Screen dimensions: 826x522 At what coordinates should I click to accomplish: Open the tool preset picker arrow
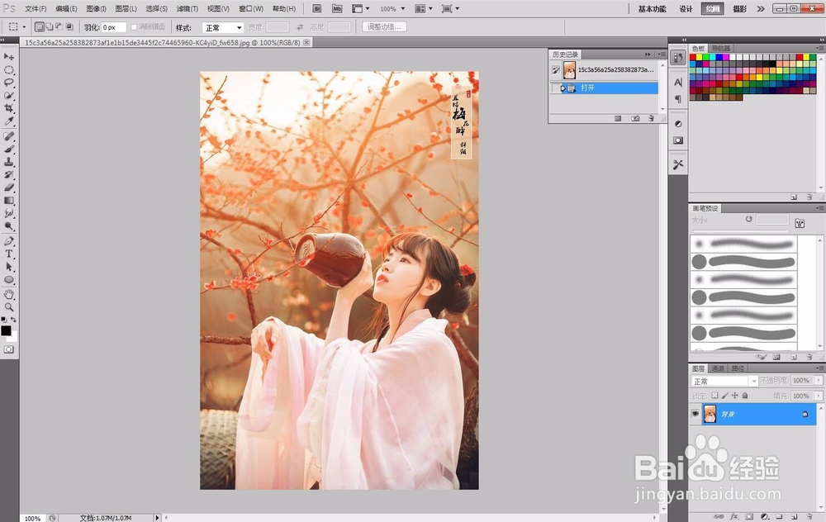tap(24, 27)
